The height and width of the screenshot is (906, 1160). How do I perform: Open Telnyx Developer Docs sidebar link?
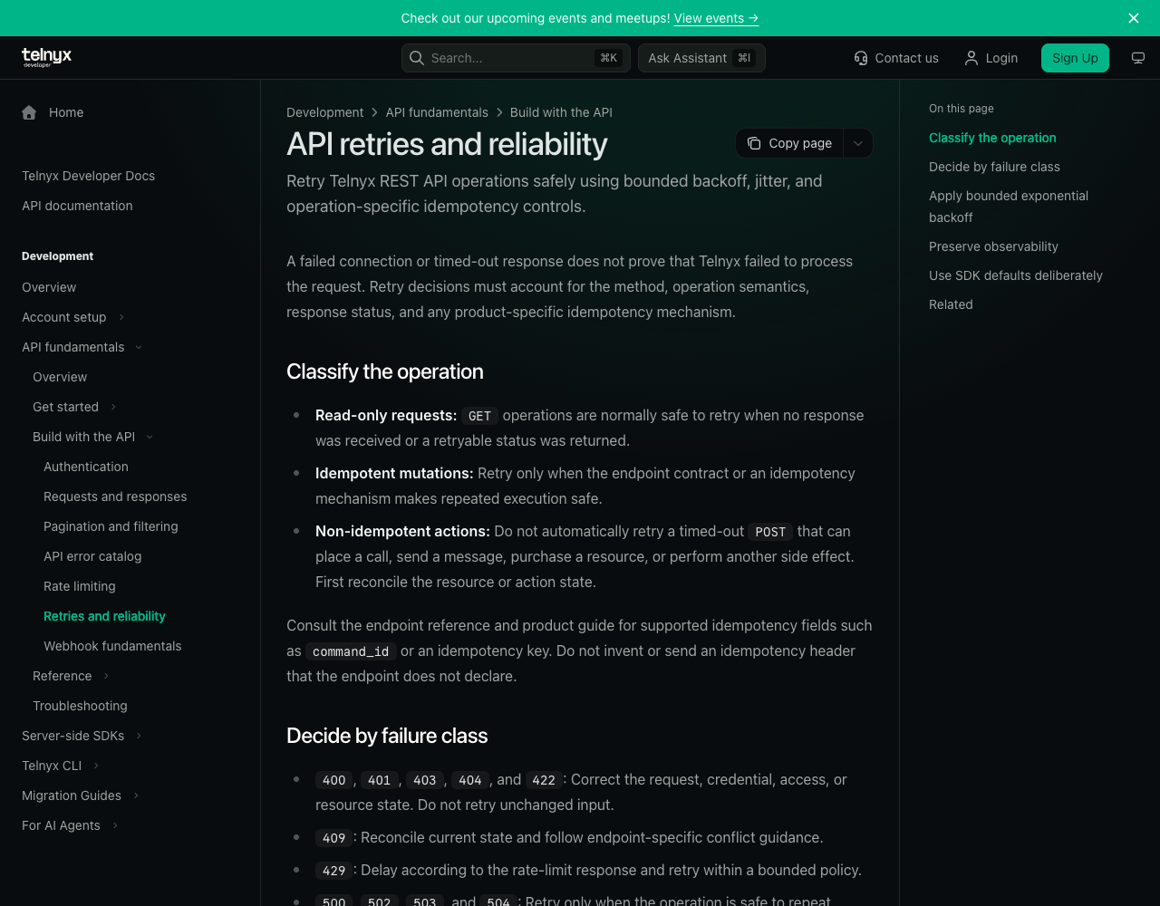tap(88, 176)
